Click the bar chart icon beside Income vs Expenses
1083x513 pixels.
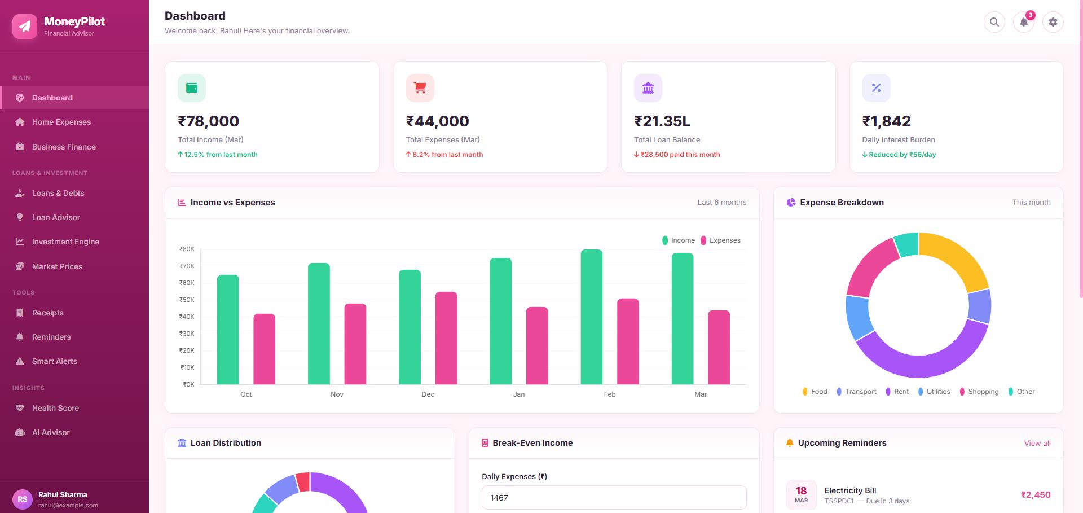tap(182, 203)
